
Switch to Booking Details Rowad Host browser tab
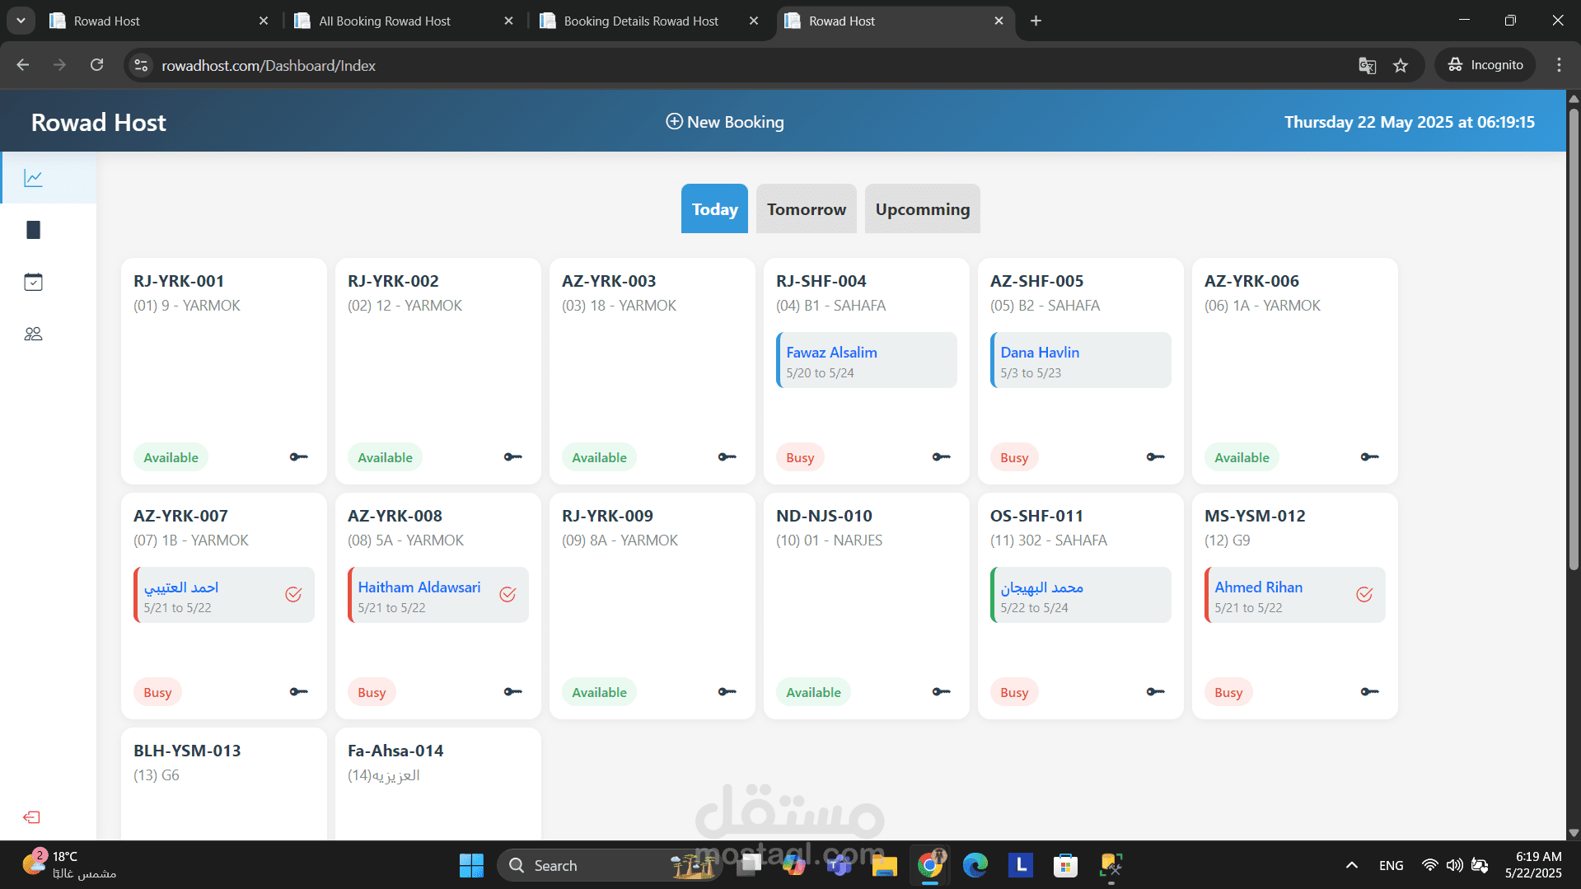(641, 21)
